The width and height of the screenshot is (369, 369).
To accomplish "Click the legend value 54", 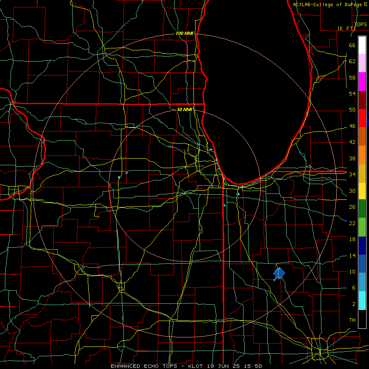I will (x=352, y=93).
